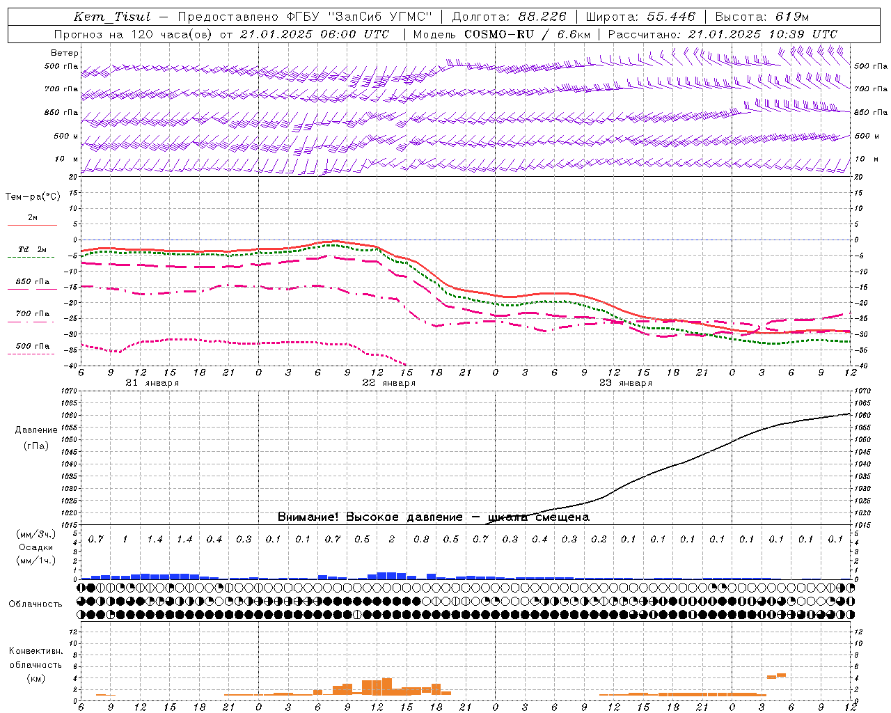The image size is (891, 713).
Task: Select the model label COSMO-RU / 6.6км
Action: (x=527, y=34)
